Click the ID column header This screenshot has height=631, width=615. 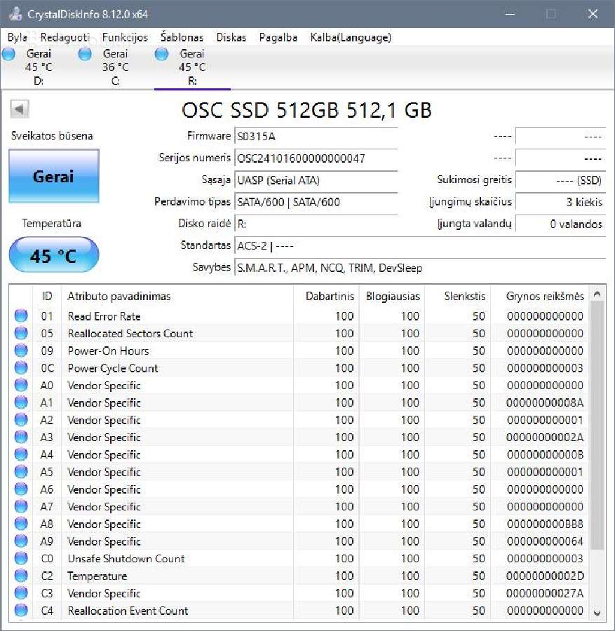point(47,296)
